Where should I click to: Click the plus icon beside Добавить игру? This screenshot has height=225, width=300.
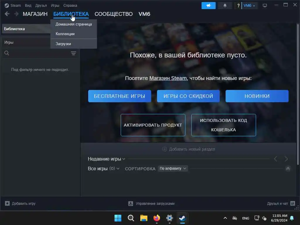click(x=7, y=203)
